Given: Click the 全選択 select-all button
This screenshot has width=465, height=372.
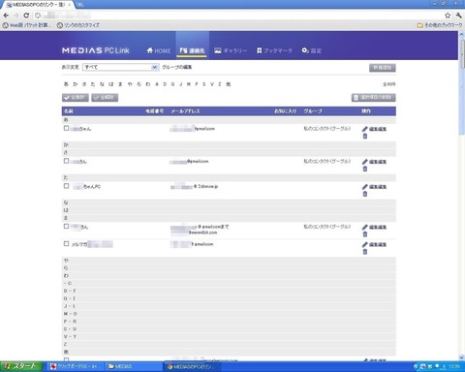Looking at the screenshot, I should click(76, 98).
